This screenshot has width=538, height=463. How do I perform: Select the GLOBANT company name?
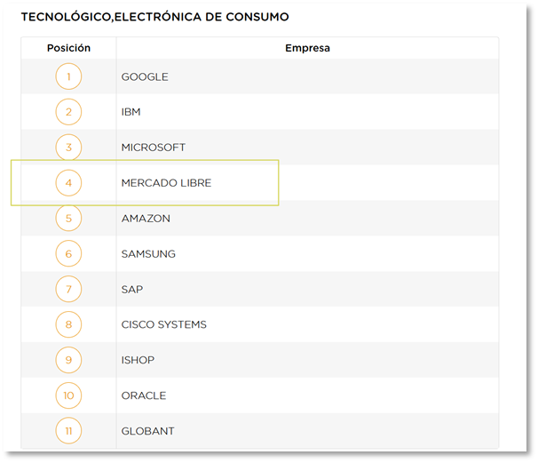click(148, 431)
